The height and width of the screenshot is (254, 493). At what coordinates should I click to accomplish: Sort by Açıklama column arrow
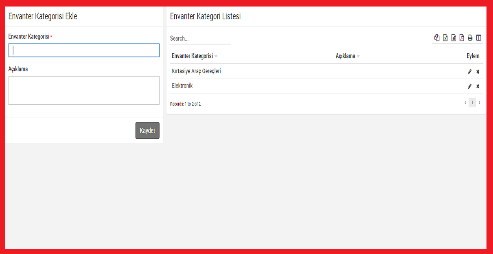[358, 57]
